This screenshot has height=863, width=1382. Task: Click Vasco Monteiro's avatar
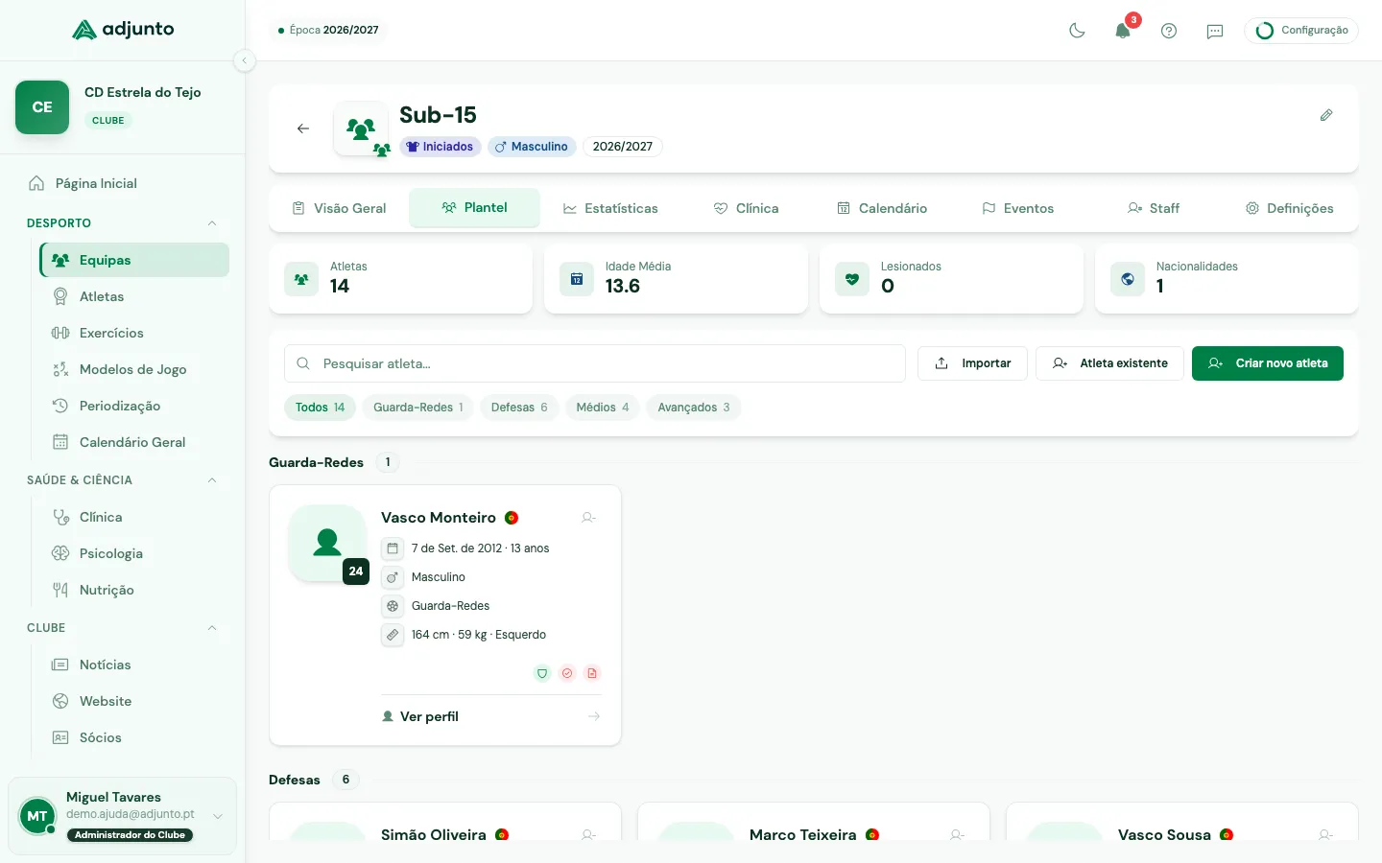pyautogui.click(x=327, y=543)
